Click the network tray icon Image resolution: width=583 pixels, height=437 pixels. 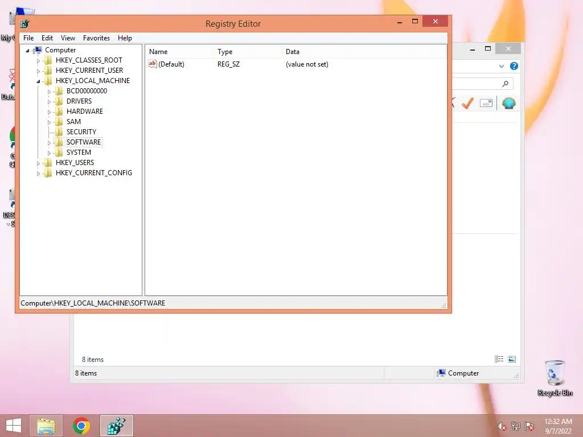coord(516,426)
